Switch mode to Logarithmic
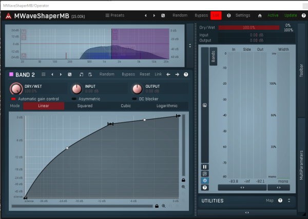Viewport: 308px width, 219px height. click(167, 106)
